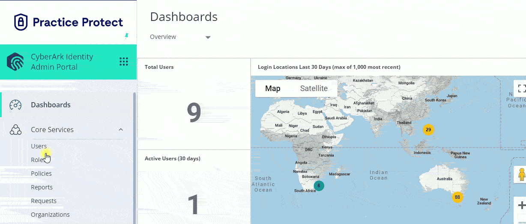Click the Core Services label
The width and height of the screenshot is (526, 224).
coord(52,130)
